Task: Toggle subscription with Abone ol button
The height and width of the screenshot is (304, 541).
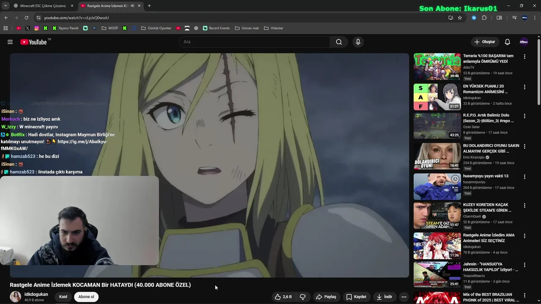Action: click(86, 297)
